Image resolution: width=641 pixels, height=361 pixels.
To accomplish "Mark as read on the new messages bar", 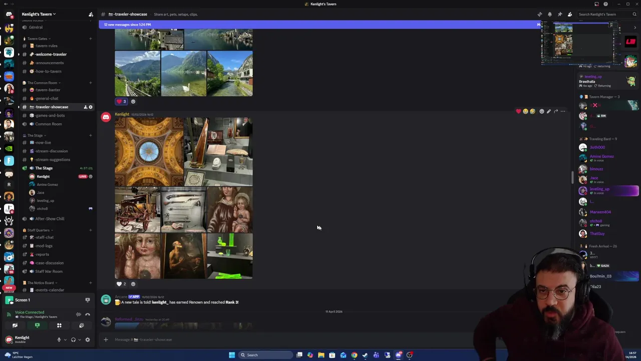I will (539, 24).
